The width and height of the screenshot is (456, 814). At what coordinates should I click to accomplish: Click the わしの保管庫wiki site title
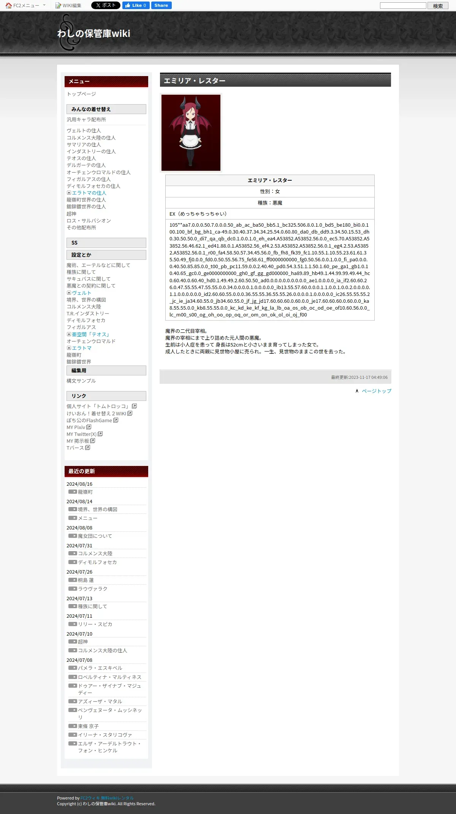94,33
